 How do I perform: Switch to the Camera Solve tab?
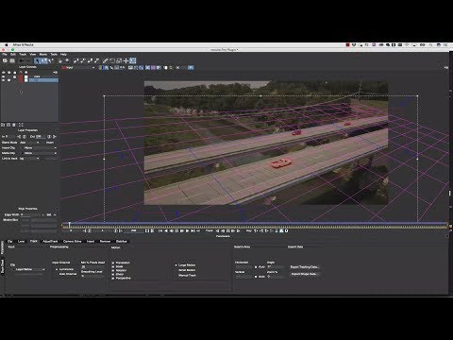(73, 241)
